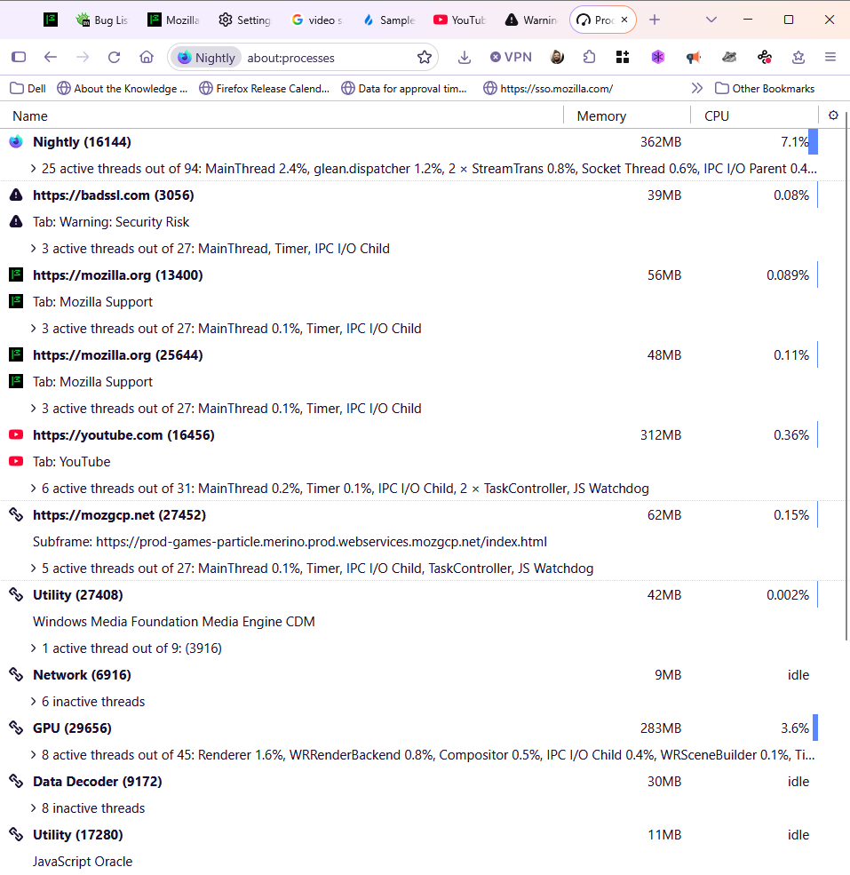Expand mozgcp.net 5 active threads

(34, 569)
